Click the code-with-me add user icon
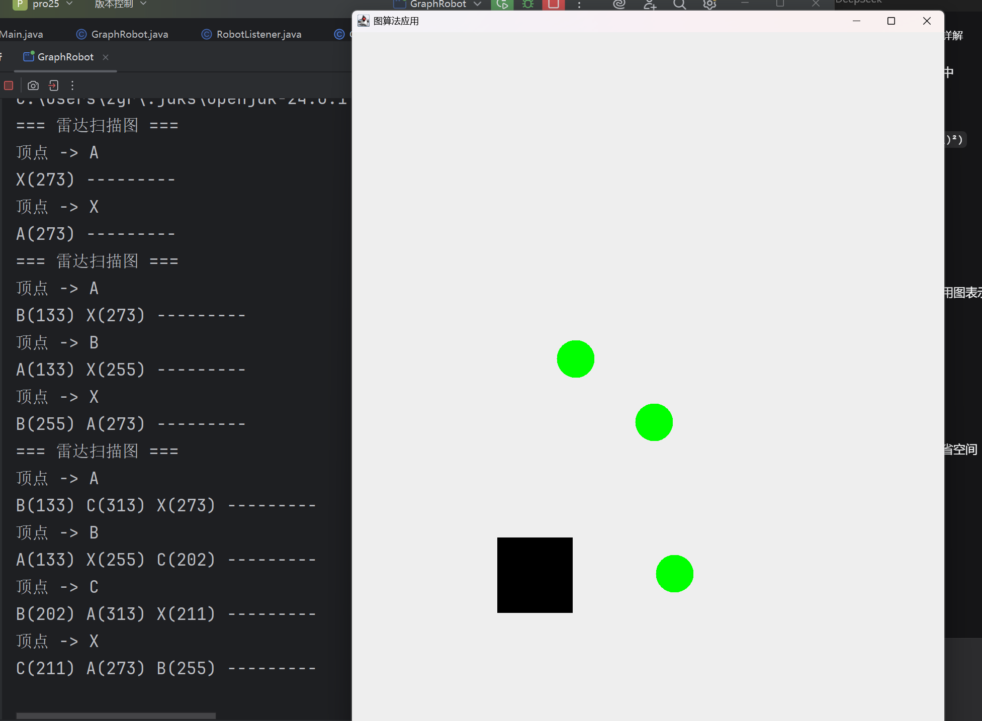The width and height of the screenshot is (982, 721). (x=650, y=5)
